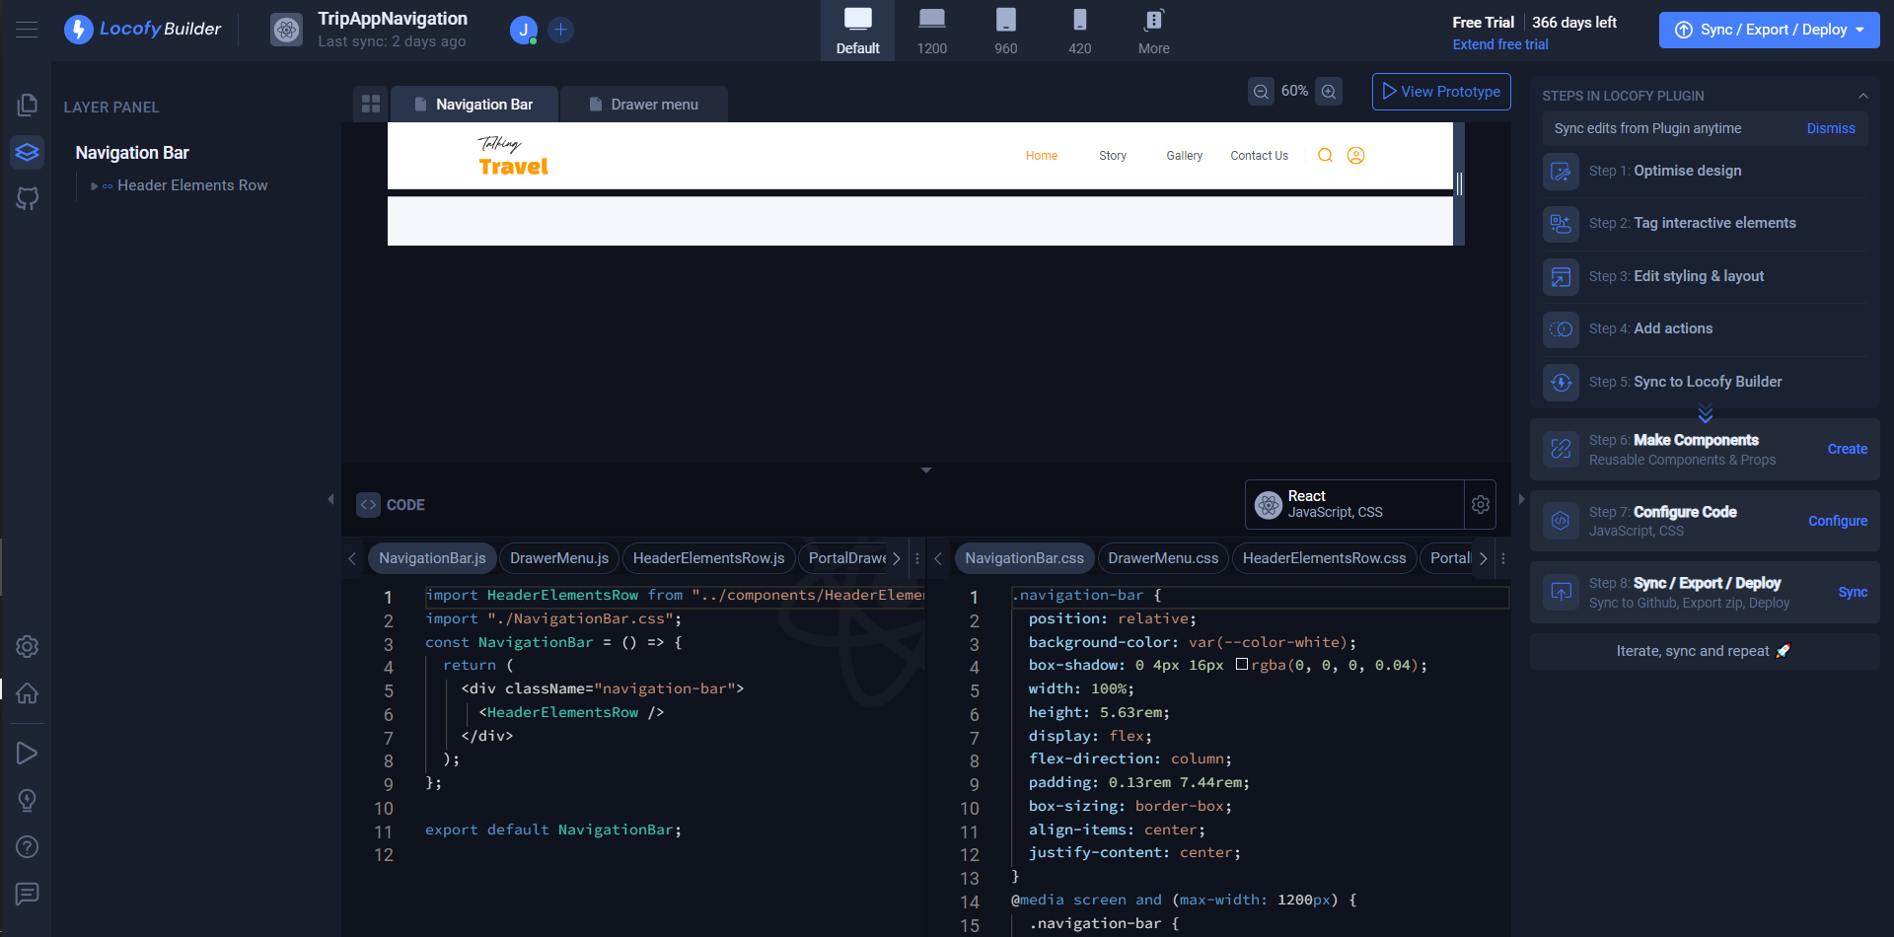Open the code settings gear beside React label

pyautogui.click(x=1480, y=504)
